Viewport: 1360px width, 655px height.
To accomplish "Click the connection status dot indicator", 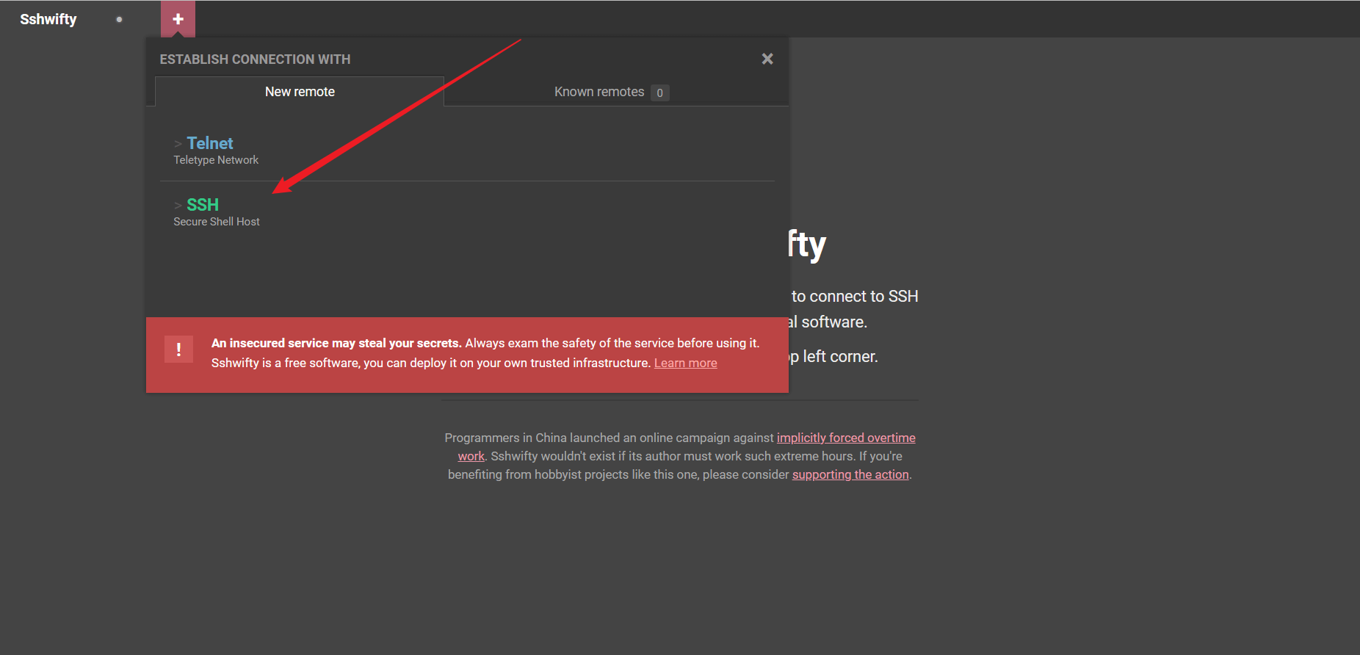I will [x=119, y=20].
